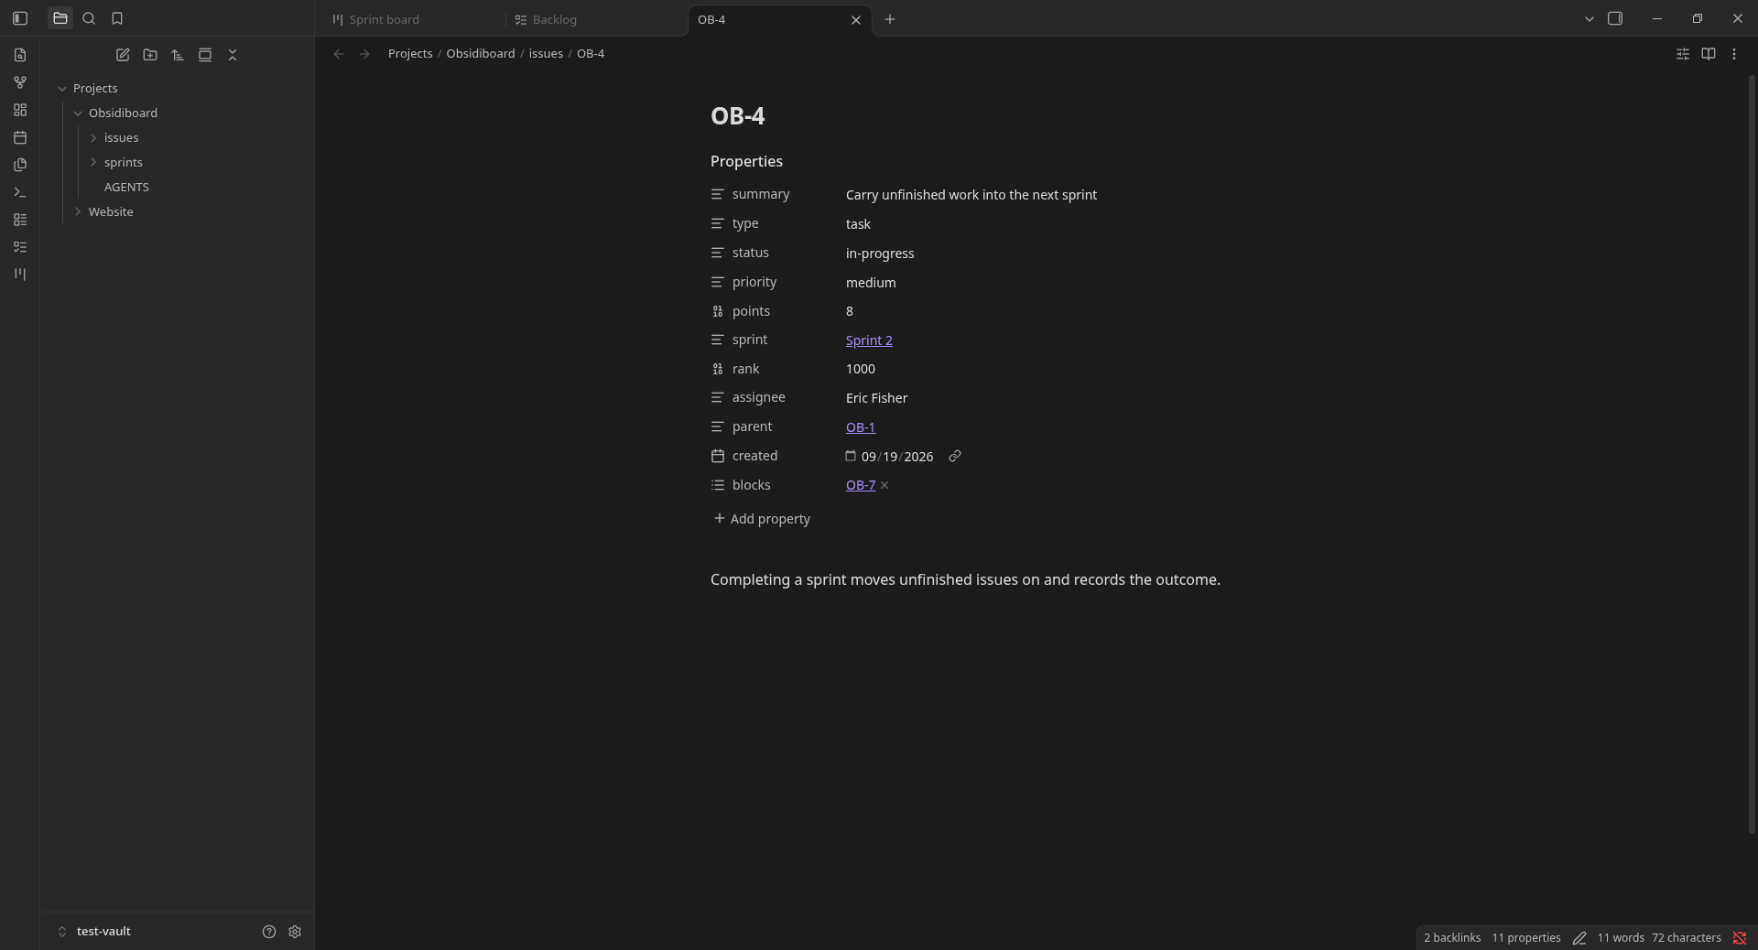1758x950 pixels.
Task: Toggle the right sidebar
Action: [x=1615, y=18]
